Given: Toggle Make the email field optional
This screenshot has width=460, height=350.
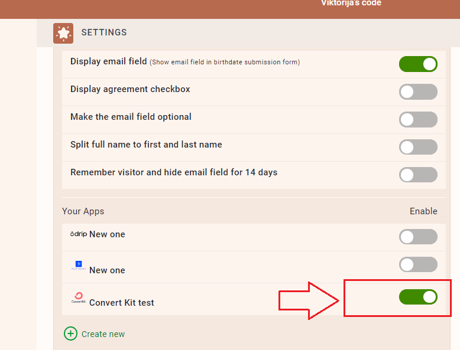Looking at the screenshot, I should [x=418, y=119].
